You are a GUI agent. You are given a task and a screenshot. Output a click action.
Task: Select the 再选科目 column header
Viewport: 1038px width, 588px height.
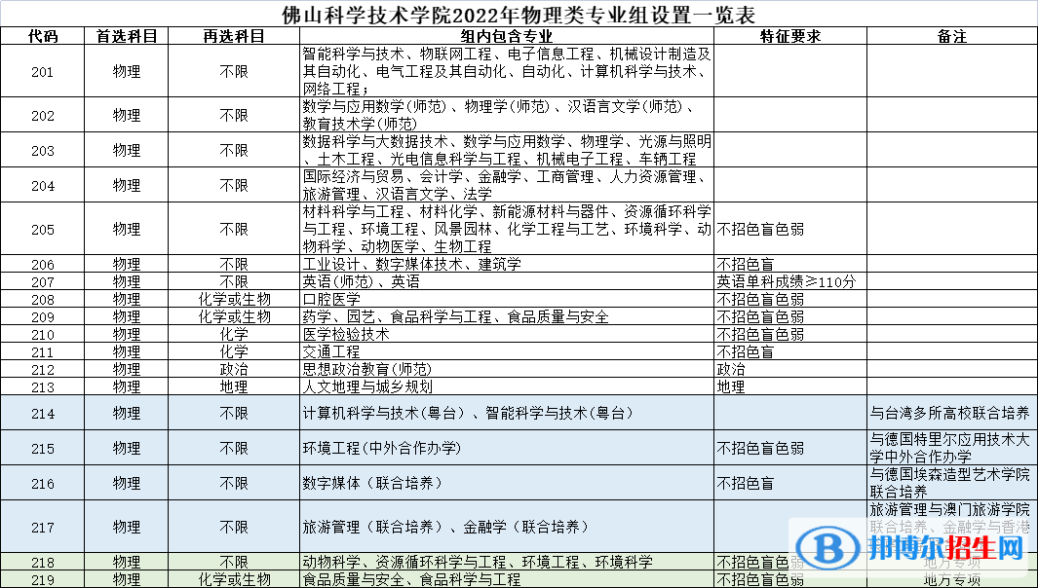234,36
